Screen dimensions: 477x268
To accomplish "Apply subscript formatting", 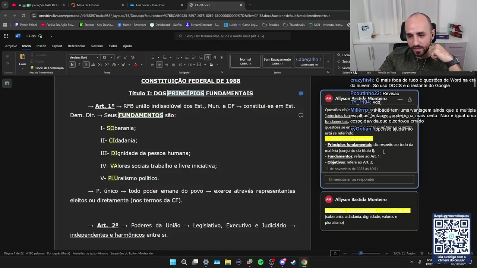I will tap(100, 64).
